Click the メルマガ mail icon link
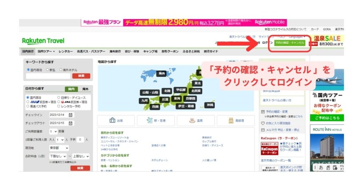This screenshot has width=363, height=191. tap(280, 130)
